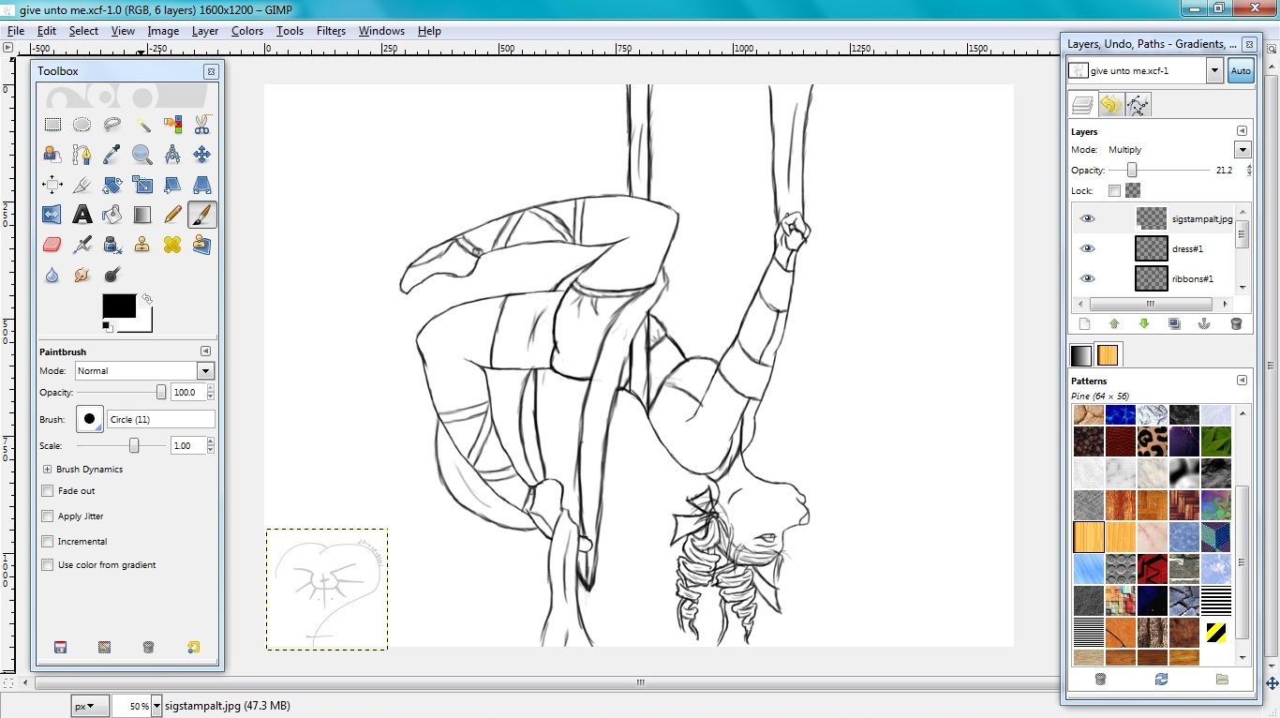The image size is (1280, 718).
Task: Delete the layer with trash icon
Action: [x=1236, y=324]
